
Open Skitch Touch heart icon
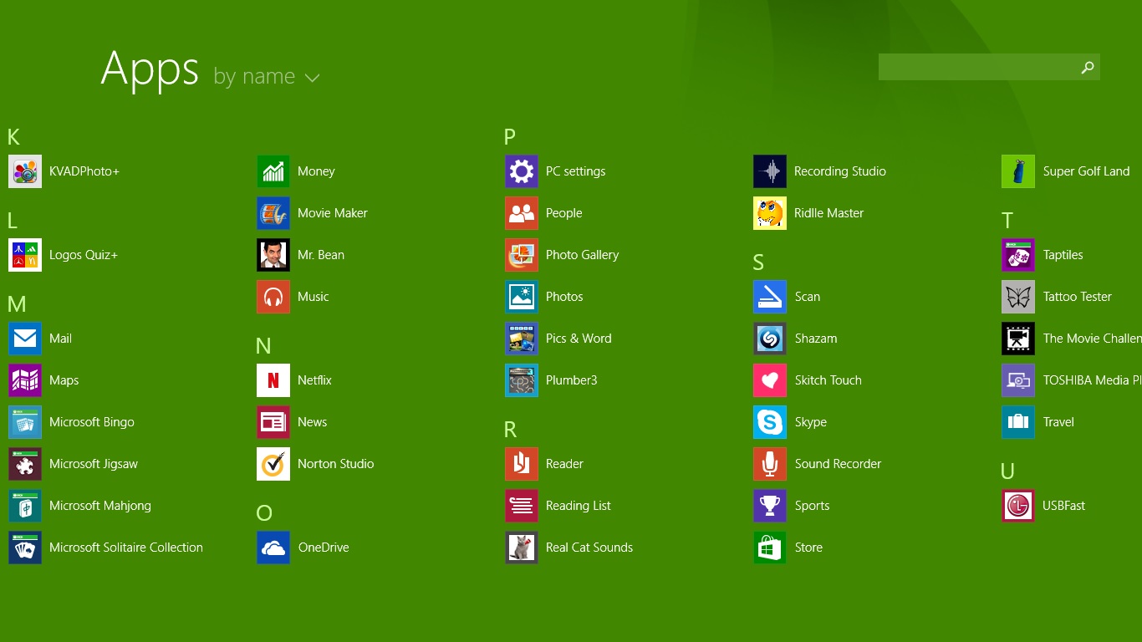point(770,380)
